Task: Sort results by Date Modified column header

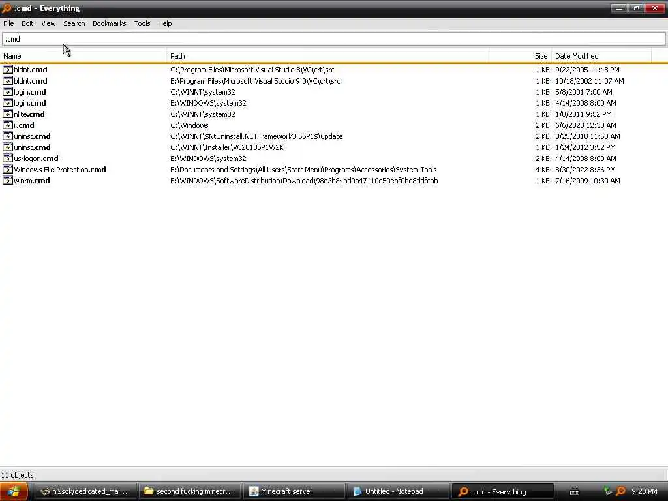Action: point(601,56)
